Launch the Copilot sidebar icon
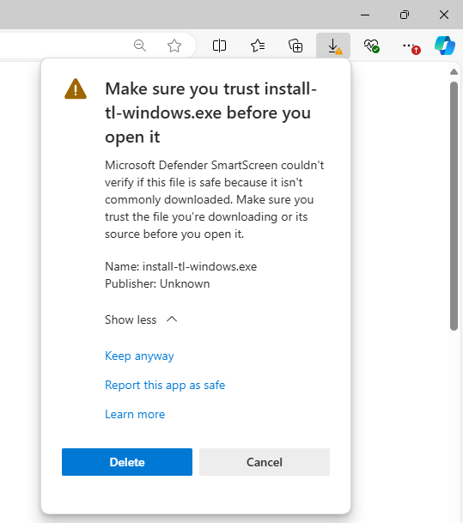The height and width of the screenshot is (523, 463). pos(445,46)
